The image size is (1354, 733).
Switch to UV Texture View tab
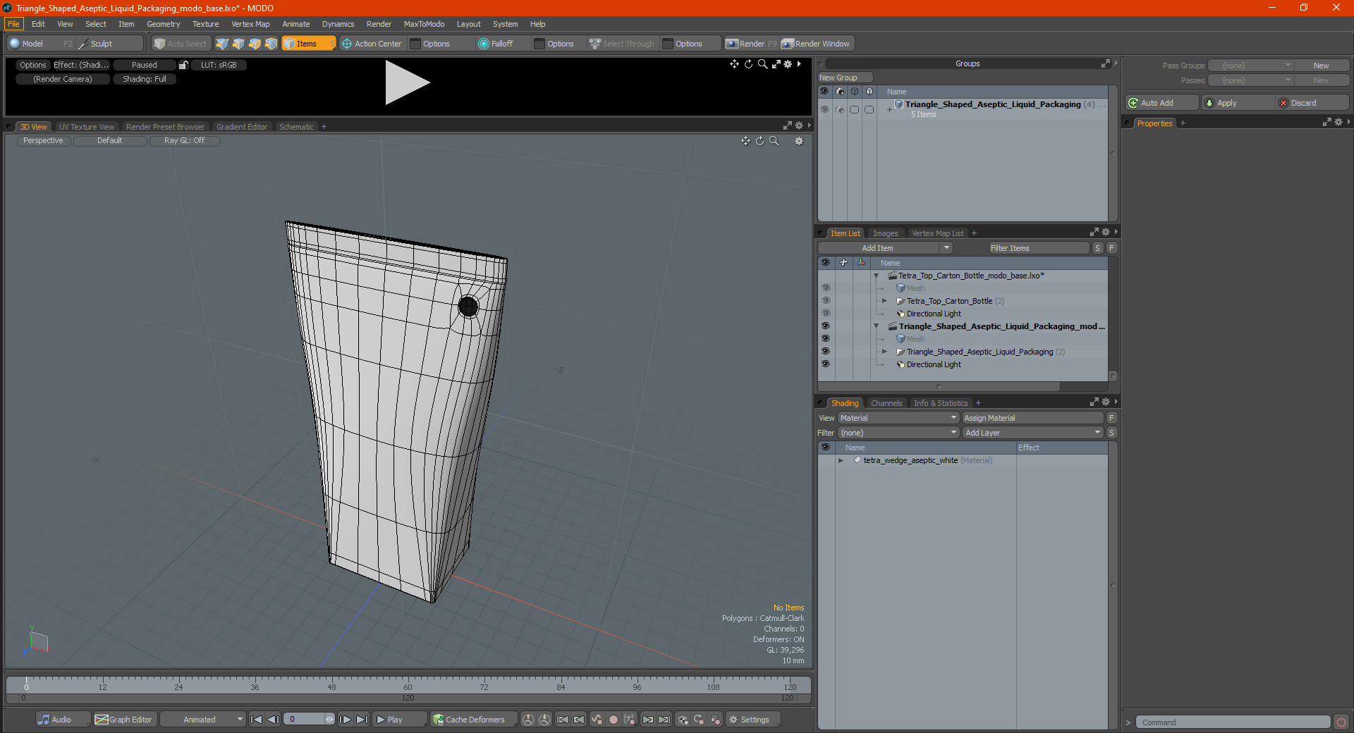click(86, 127)
